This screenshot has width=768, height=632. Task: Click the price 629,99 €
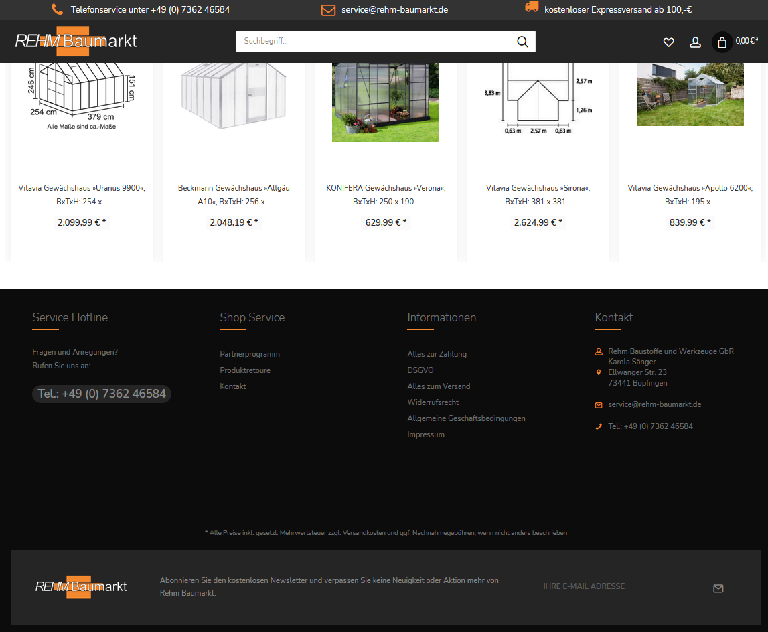point(386,222)
